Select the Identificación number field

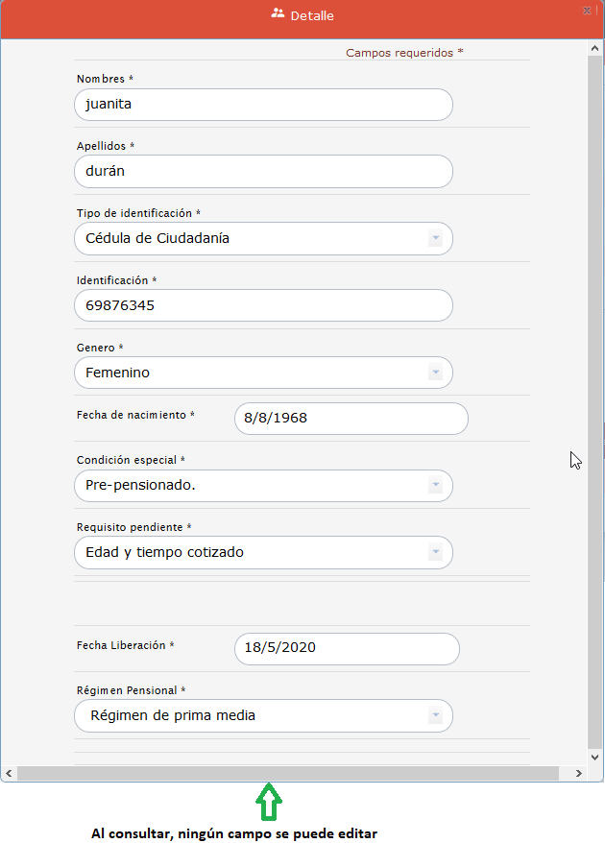coord(262,306)
